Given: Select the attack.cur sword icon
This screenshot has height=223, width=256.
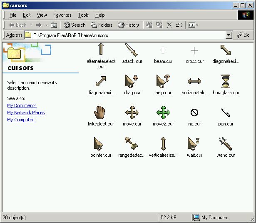Looking at the screenshot, I should tap(132, 50).
